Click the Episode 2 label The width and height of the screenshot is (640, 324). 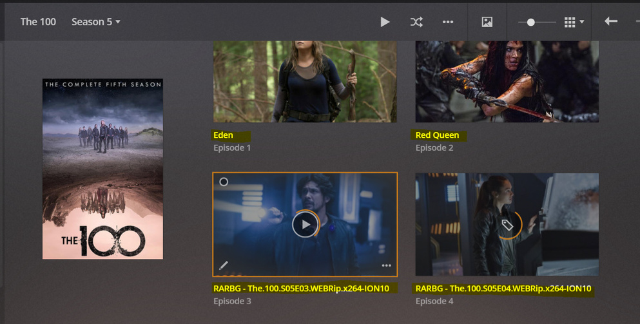point(434,148)
